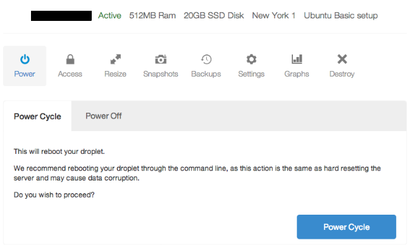Image resolution: width=410 pixels, height=247 pixels.
Task: Click the Power label text
Action: coord(25,74)
